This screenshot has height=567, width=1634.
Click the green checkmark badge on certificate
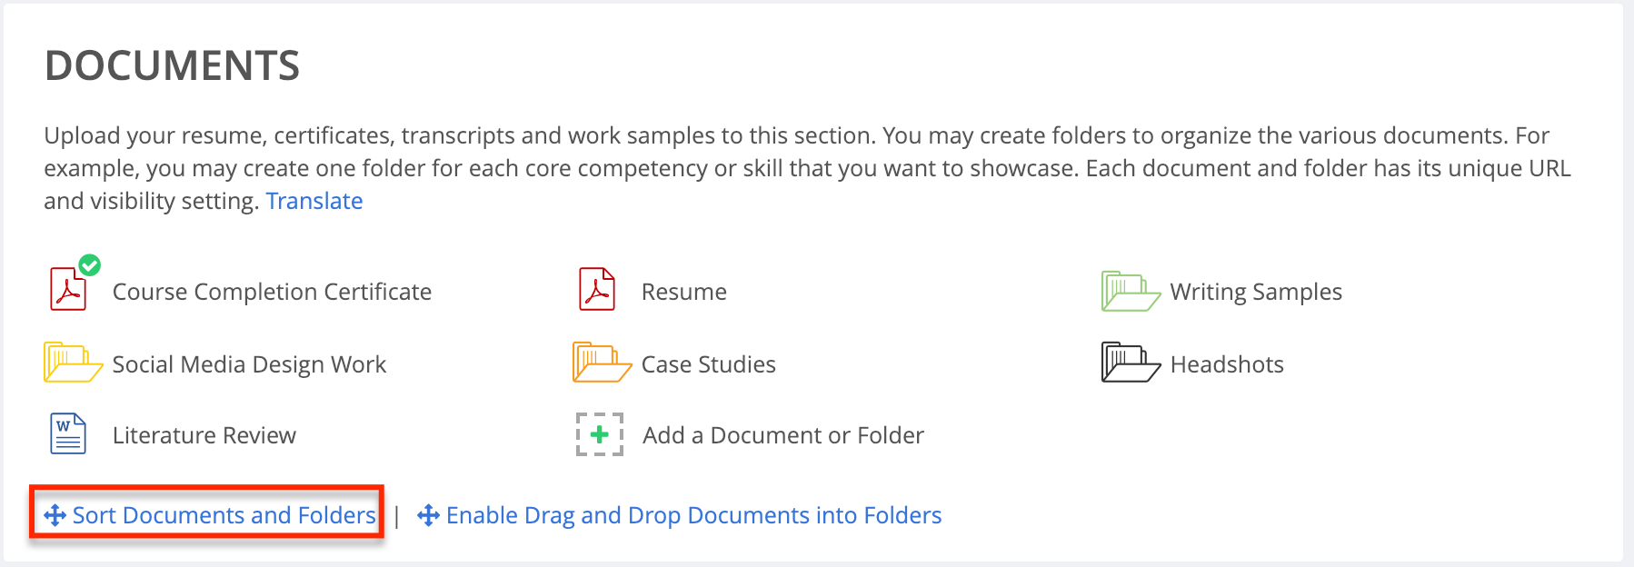pyautogui.click(x=90, y=265)
